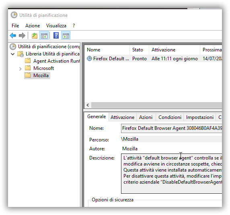Select Agent Activation Runtime folder in the tree
Screen dimensions: 230x215
(56, 61)
